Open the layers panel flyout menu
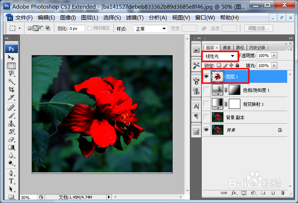This screenshot has width=298, height=203. pos(290,49)
